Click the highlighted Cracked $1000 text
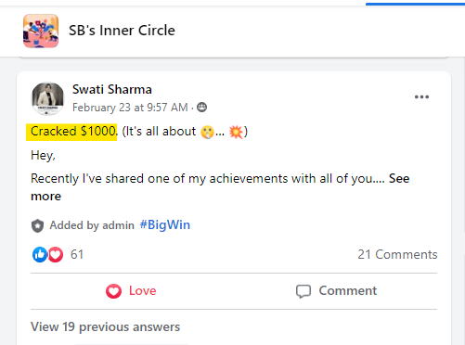Viewport: 465px width, 345px height. pos(71,132)
